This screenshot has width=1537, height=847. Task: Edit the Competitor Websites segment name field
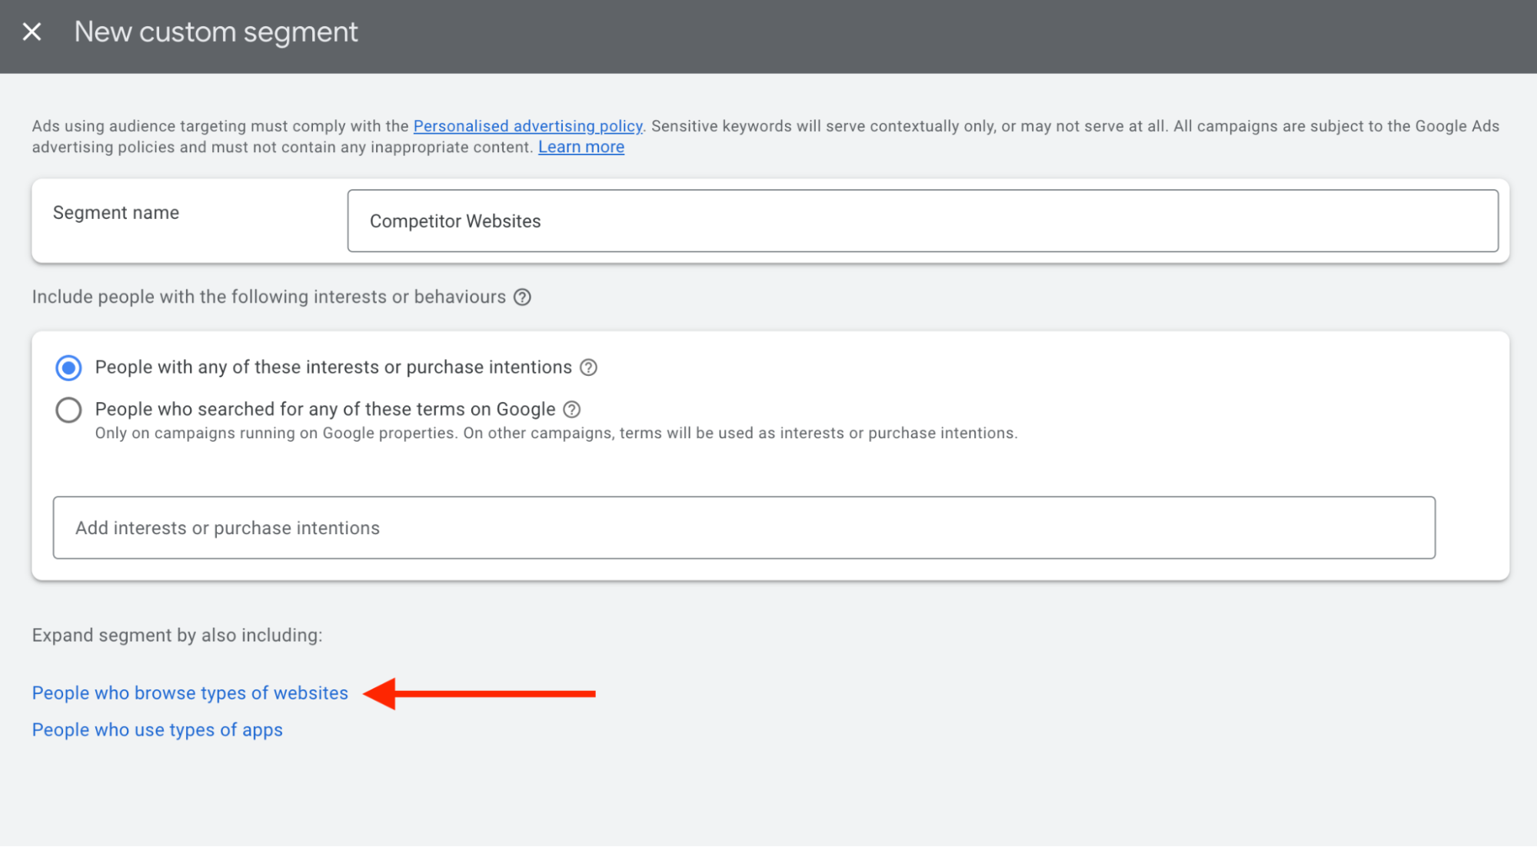point(921,221)
